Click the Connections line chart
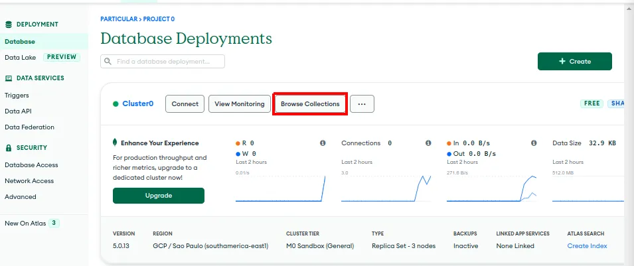 coord(386,188)
